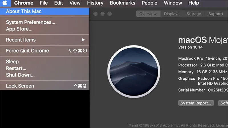
Task: Choose Restart… from the menu
Action: tap(44, 68)
